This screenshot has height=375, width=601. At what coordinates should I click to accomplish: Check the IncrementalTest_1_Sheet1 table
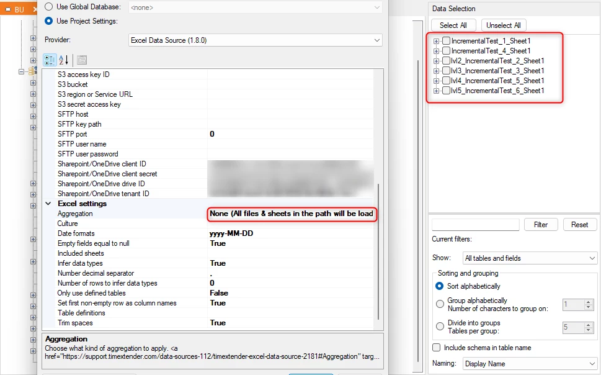(x=446, y=41)
